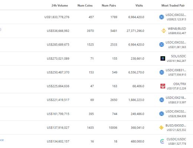Click coin count 1435
193x148 pixels.
pos(90,128)
